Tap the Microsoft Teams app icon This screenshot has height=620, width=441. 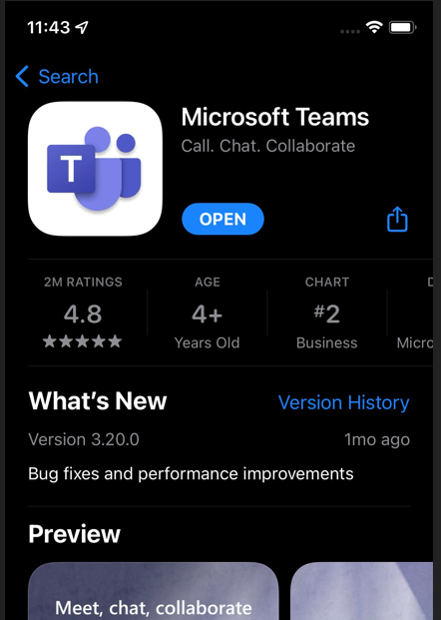[x=95, y=169]
